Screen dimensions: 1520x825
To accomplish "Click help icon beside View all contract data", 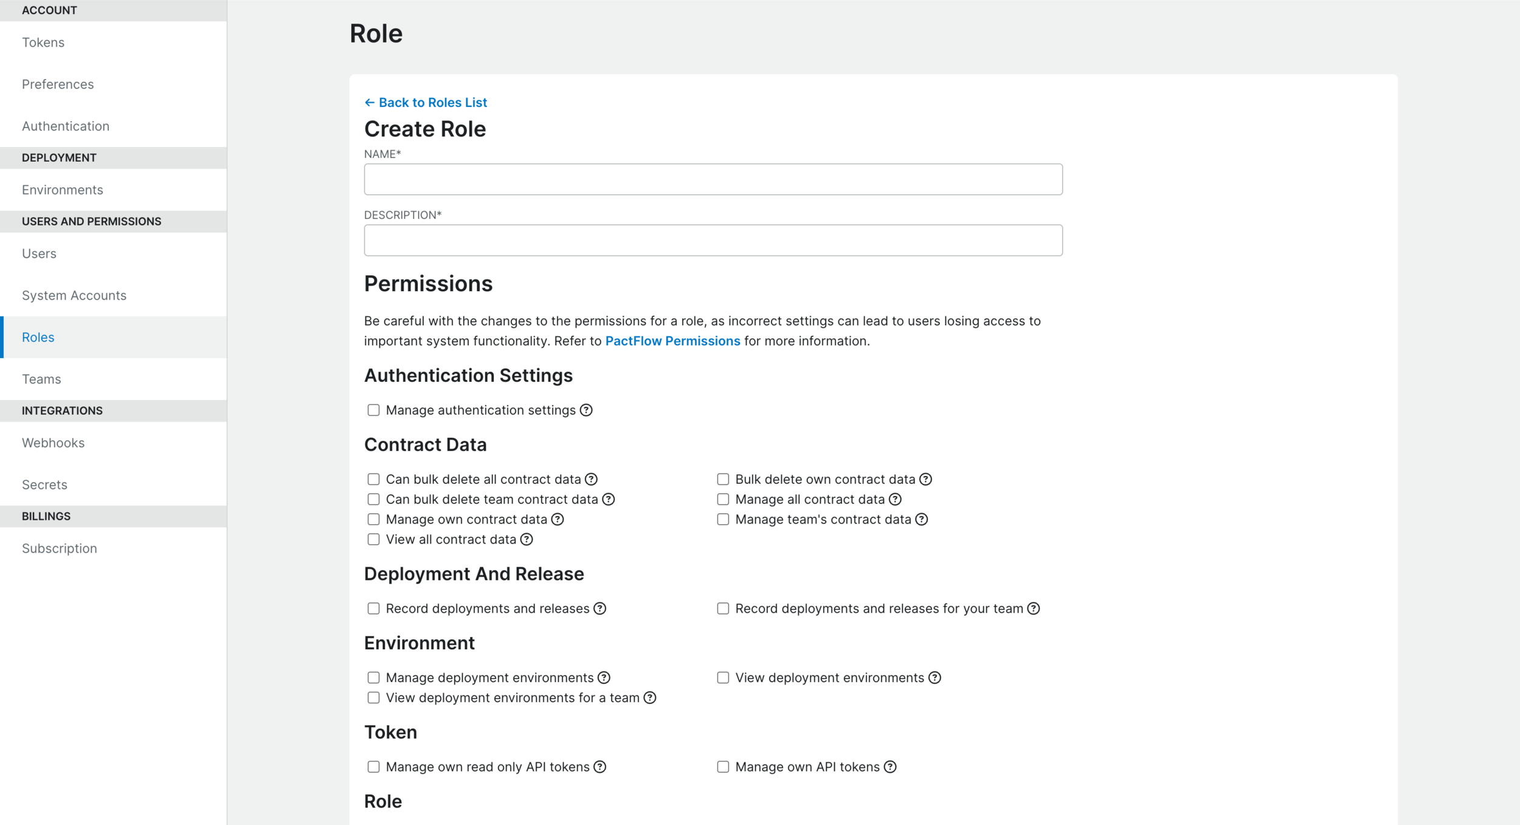I will pyautogui.click(x=527, y=540).
